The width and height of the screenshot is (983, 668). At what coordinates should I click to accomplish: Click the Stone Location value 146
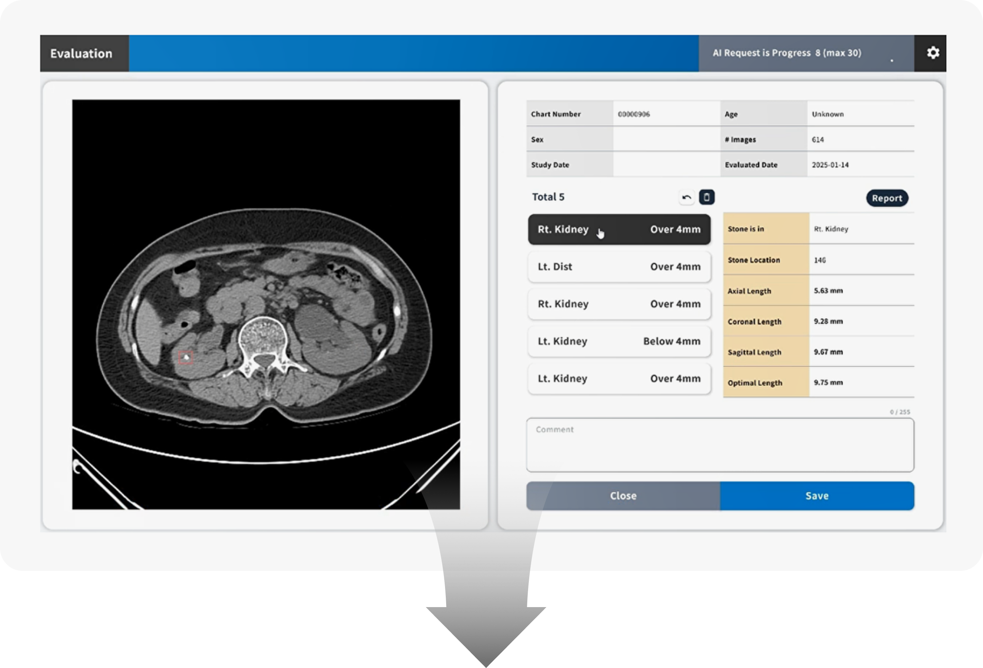pyautogui.click(x=819, y=260)
